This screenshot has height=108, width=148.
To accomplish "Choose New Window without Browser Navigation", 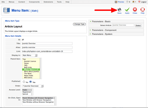I will click(x=38, y=102).
